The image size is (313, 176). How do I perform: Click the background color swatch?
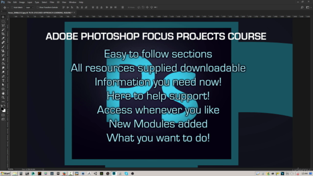(x=4, y=111)
